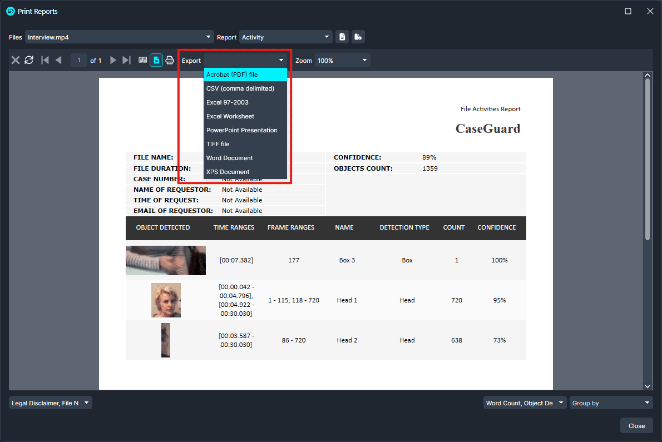
Task: Toggle the two-page book view icon
Action: [x=143, y=60]
